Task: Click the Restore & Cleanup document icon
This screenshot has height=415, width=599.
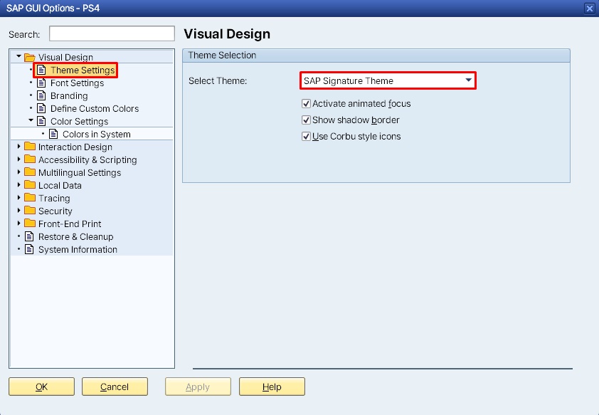Action: [29, 236]
